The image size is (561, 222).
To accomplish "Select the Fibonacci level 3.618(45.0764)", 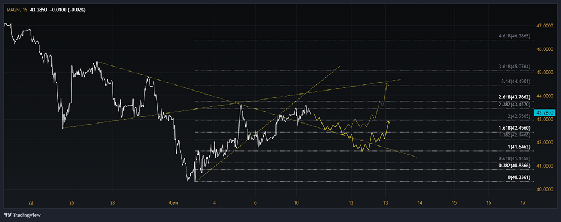I will 514,67.
